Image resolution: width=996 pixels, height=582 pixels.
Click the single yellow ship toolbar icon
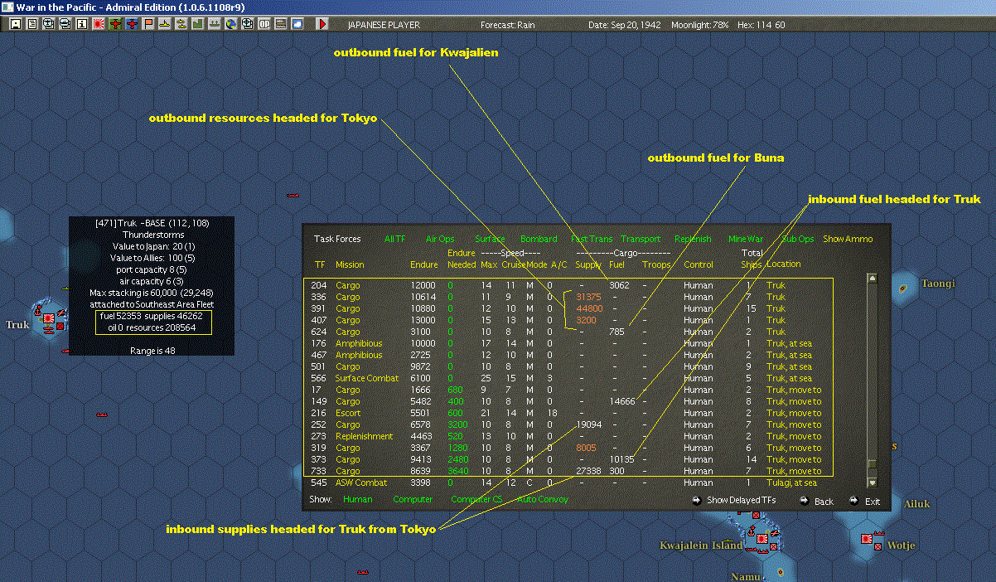click(165, 24)
